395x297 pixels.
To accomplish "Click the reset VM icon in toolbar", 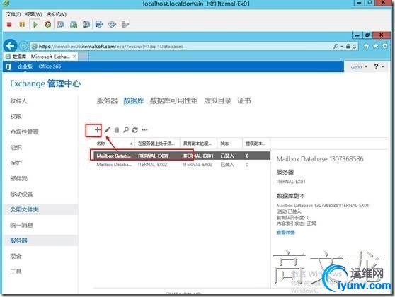I will (x=47, y=25).
